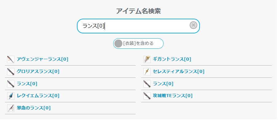Viewport: 278px width, 121px height.
Task: Open the right column ランス[0] link
Action: tap(163, 84)
